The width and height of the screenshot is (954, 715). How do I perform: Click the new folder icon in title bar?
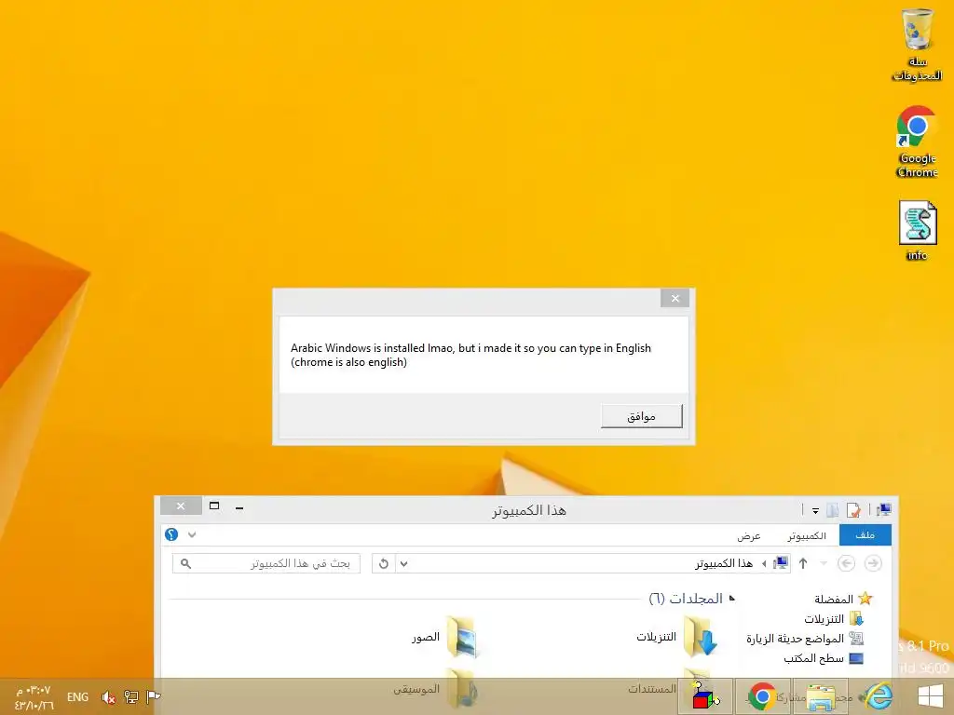(832, 510)
